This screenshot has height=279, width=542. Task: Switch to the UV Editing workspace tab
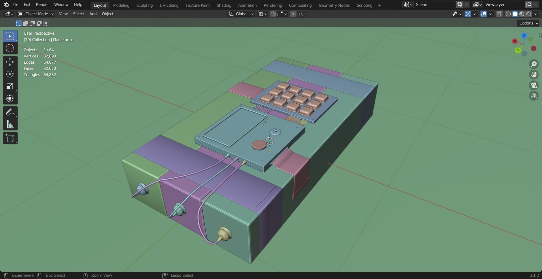click(x=169, y=5)
